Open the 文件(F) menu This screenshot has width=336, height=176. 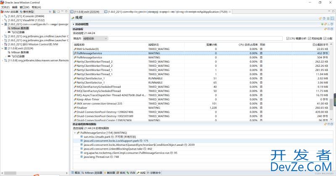[x=5, y=7]
